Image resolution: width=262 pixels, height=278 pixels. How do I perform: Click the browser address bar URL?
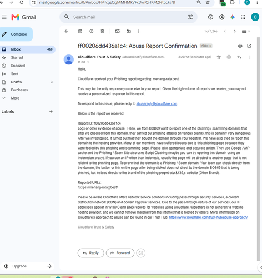(x=107, y=2)
